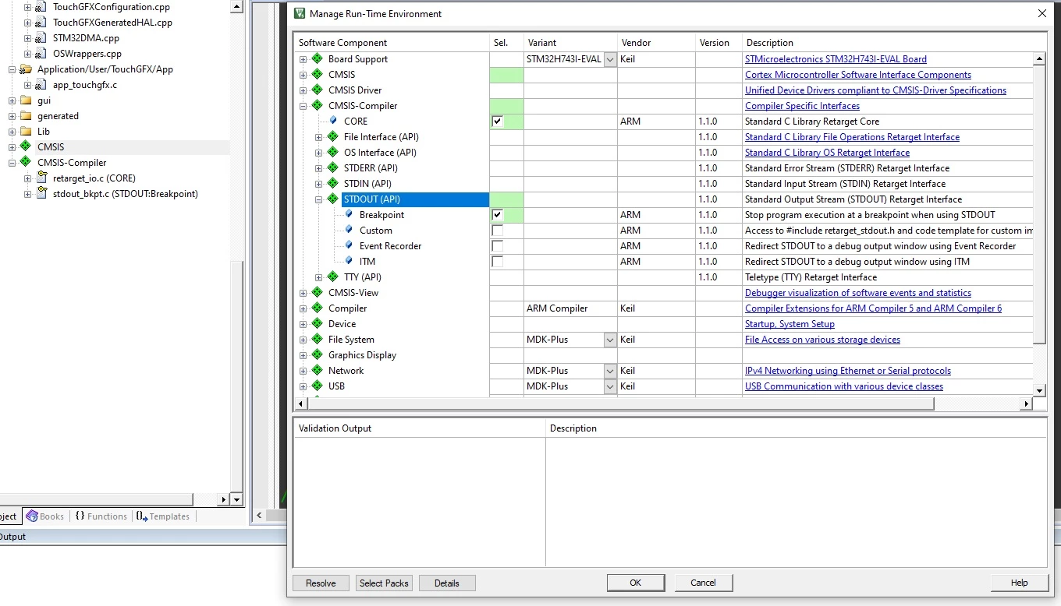Click the Board Support green diamond icon
1061x606 pixels.
pyautogui.click(x=317, y=58)
